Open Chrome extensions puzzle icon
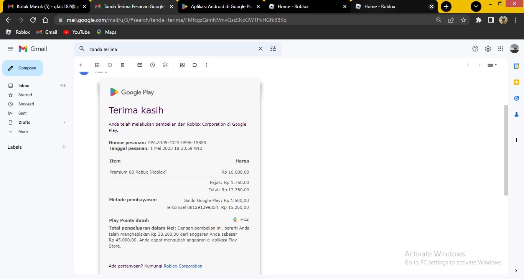This screenshot has height=279, width=524. click(x=478, y=20)
